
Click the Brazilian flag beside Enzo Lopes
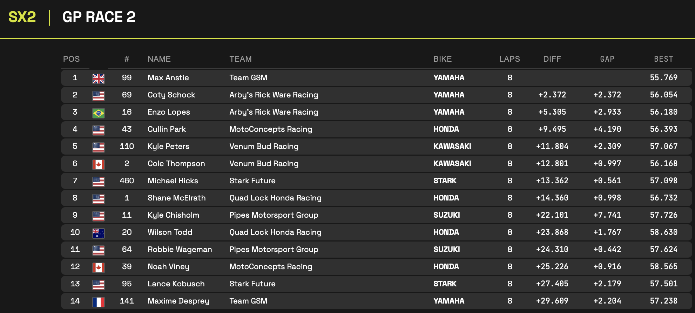98,113
